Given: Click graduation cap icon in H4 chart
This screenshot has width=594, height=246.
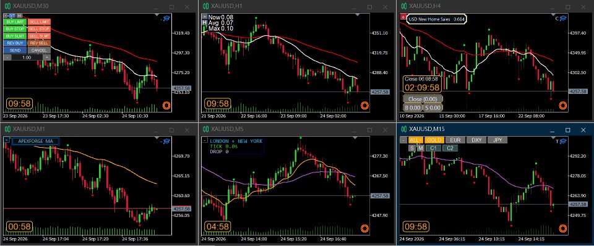Looking at the screenshot, I should coord(563,18).
